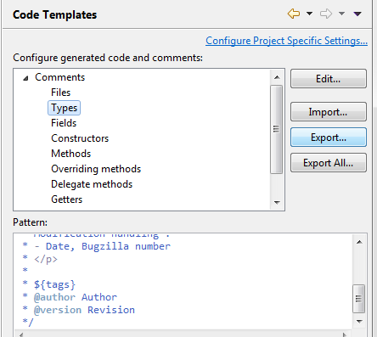The image size is (377, 337).
Task: Click the yellow back navigation arrow
Action: [x=294, y=14]
